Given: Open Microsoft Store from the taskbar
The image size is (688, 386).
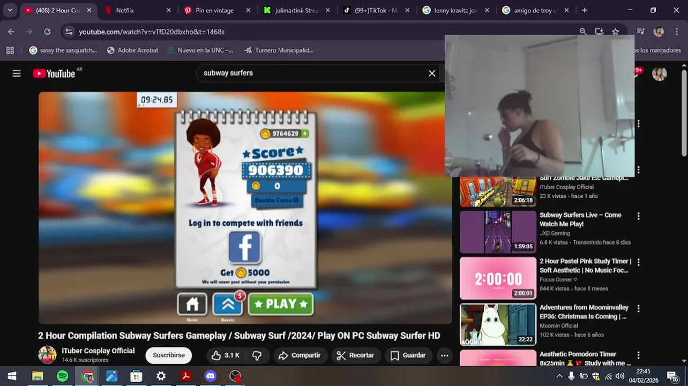Looking at the screenshot, I should point(136,376).
